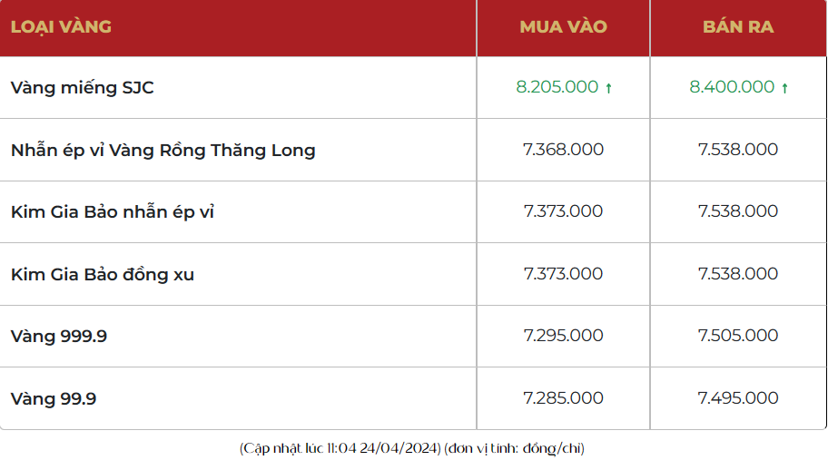828x470 pixels.
Task: Click the Vàng 99.9 row label
Action: click(54, 398)
